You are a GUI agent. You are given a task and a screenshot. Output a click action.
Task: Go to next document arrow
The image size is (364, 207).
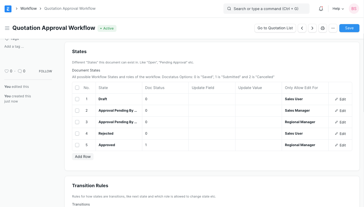[x=312, y=28]
